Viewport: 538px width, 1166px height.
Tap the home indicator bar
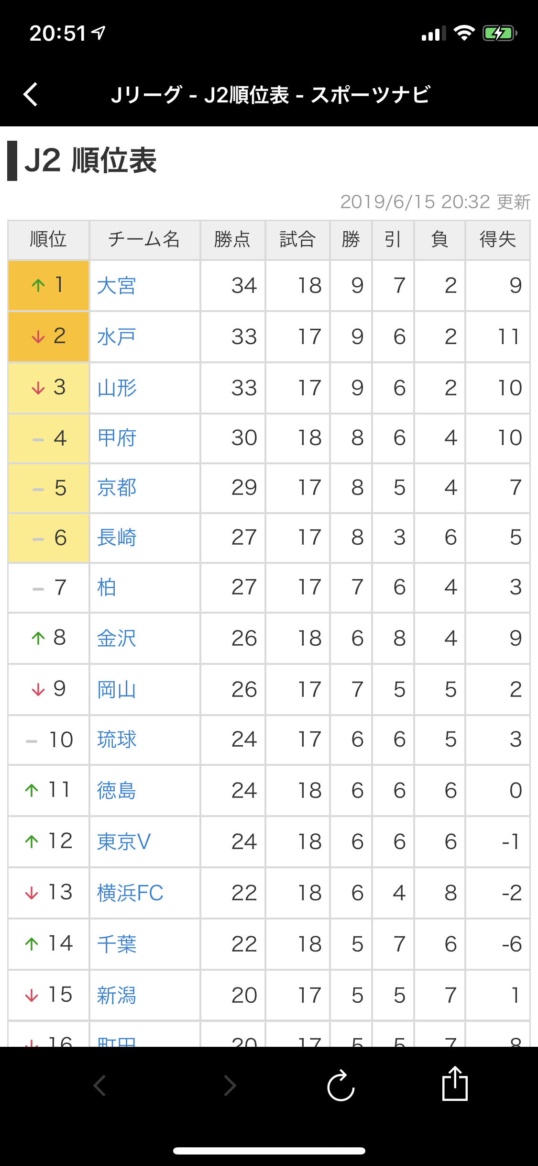[269, 1151]
